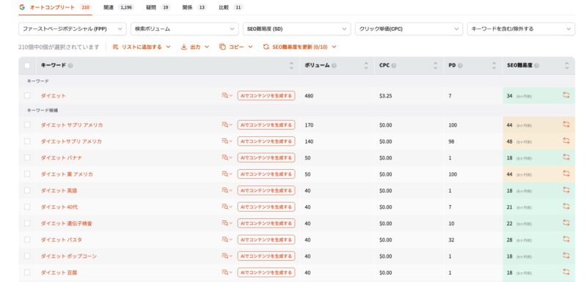Refresh SEO difficulty for ダイエット 英語
587x282 pixels.
(566, 190)
